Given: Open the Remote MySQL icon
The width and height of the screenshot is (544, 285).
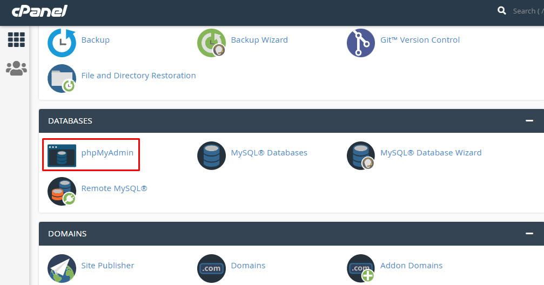Looking at the screenshot, I should tap(62, 191).
